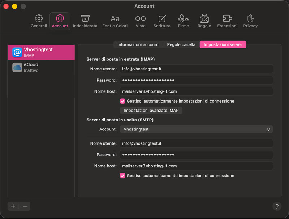Open help with the question mark button

point(277,206)
